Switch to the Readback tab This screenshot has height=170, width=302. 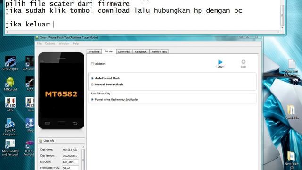click(x=141, y=51)
